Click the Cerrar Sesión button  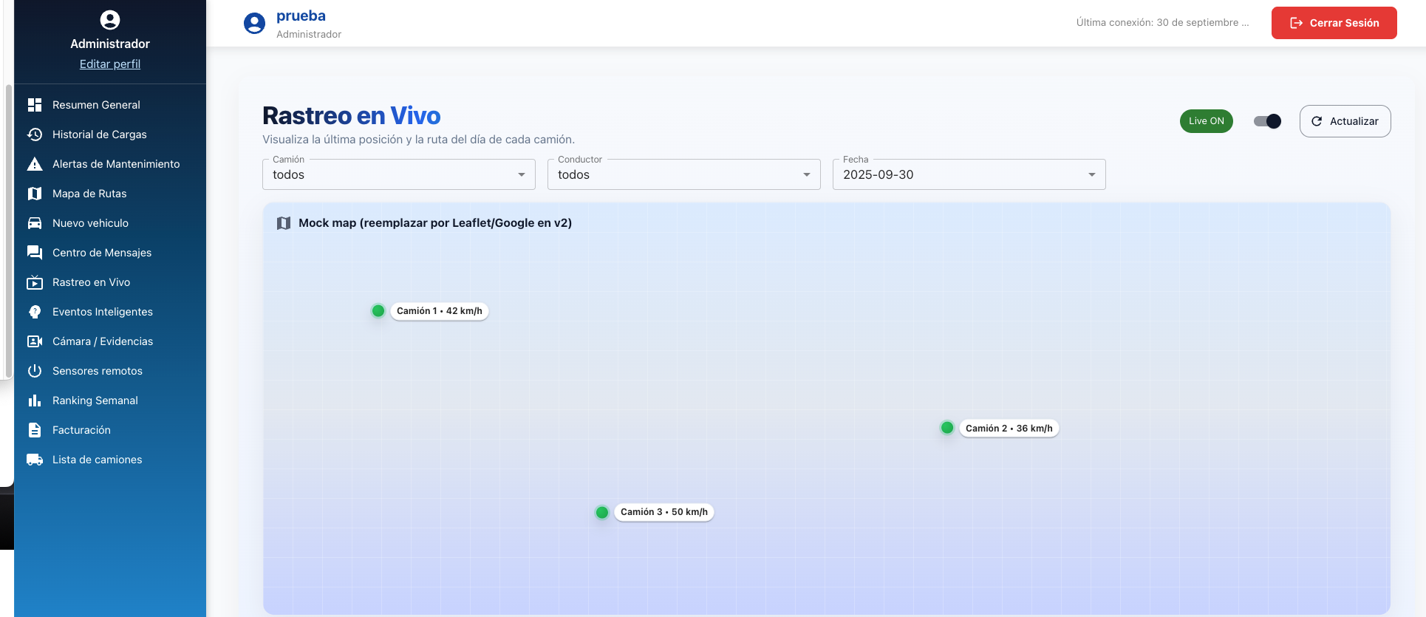(1334, 23)
